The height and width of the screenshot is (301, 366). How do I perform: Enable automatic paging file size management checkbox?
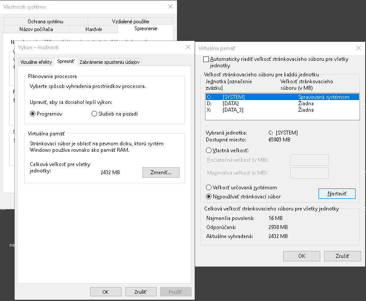click(x=206, y=59)
